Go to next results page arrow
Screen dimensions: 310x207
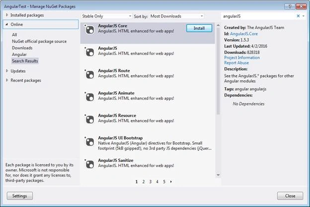171,182
